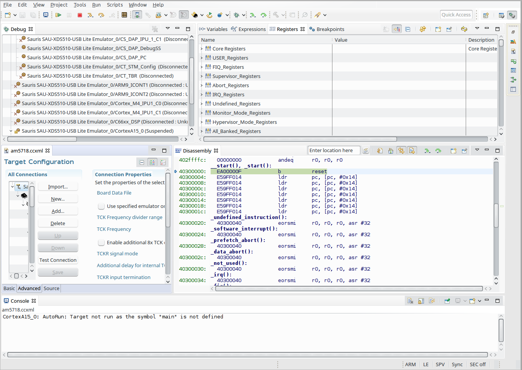Enable 'Use specified emulator' checkbox
This screenshot has width=522, height=370.
[x=101, y=206]
